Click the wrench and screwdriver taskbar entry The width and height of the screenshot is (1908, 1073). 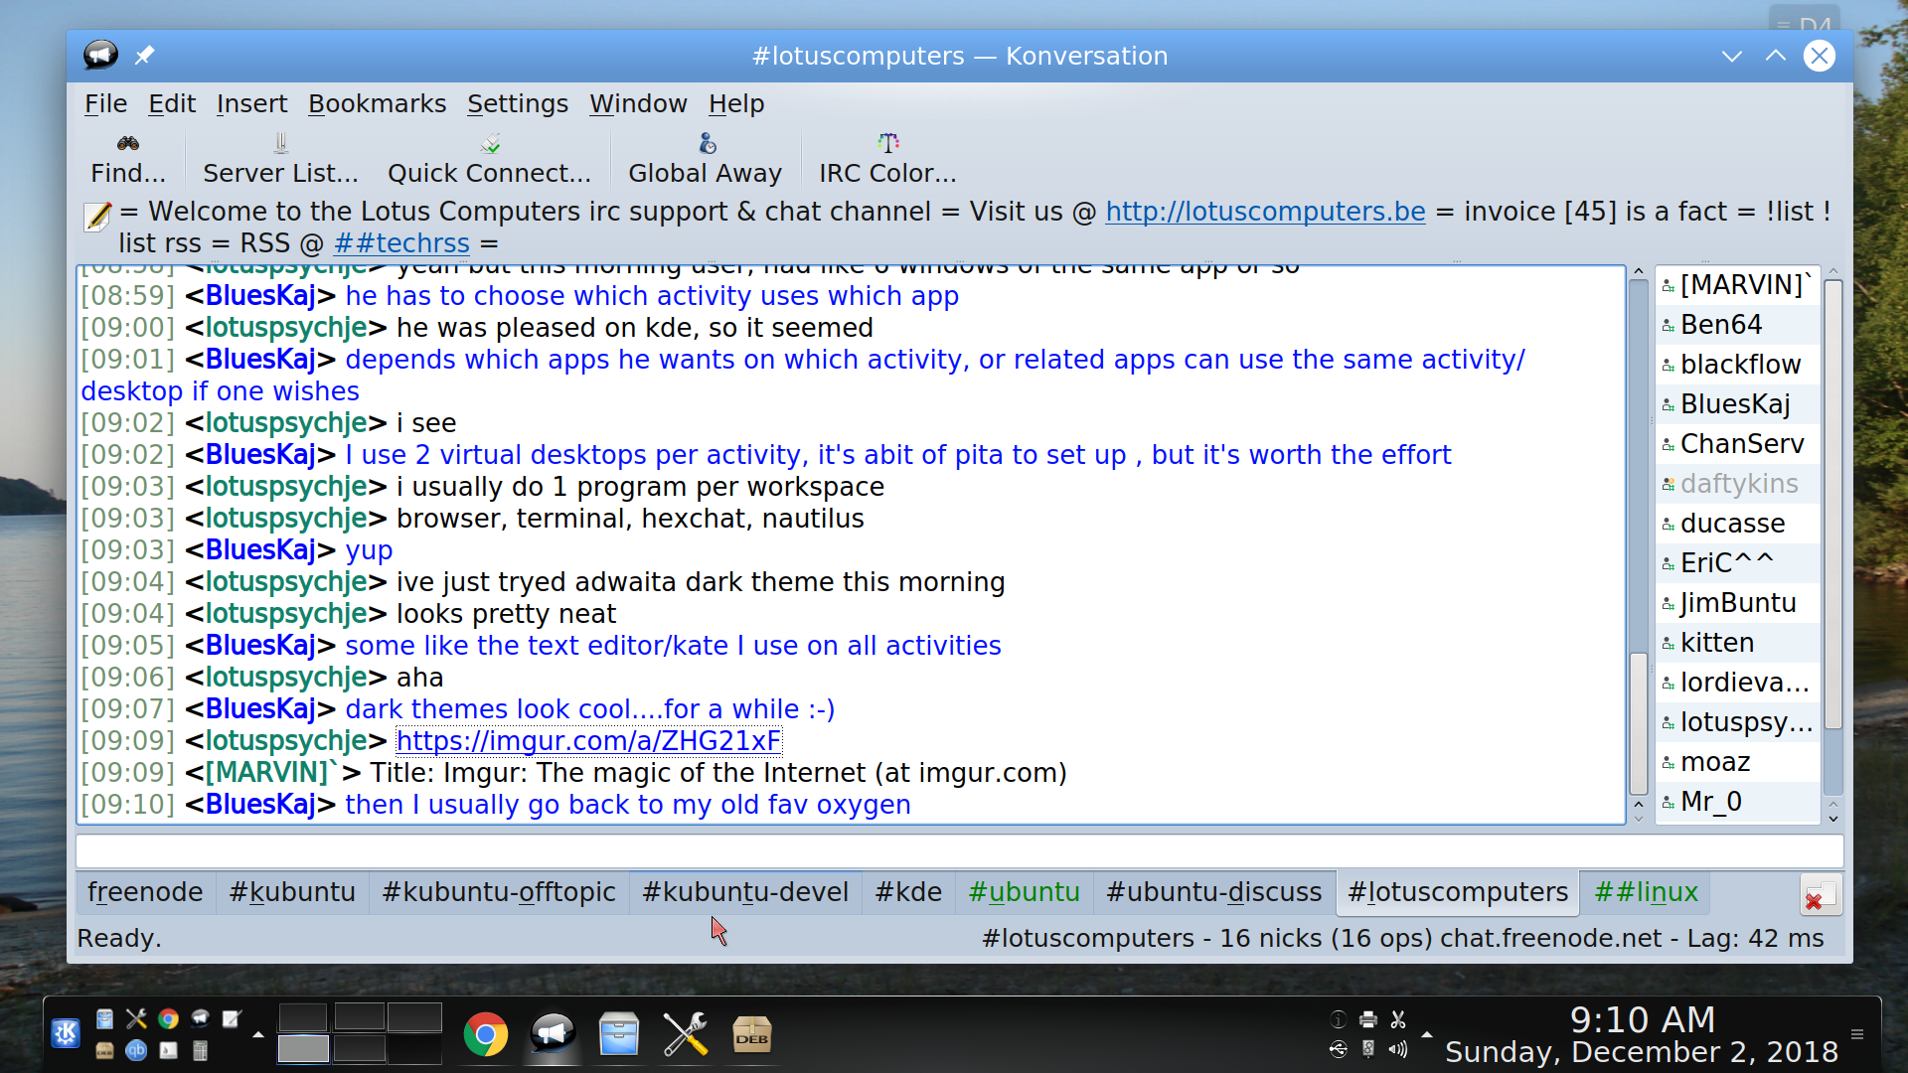coord(686,1035)
